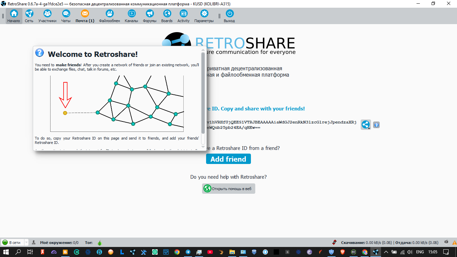Viewport: 457px width, 257px height.
Task: Open Windows taskbar search
Action: click(x=18, y=252)
